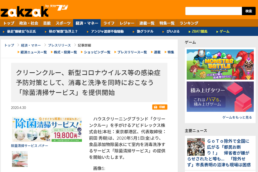Open the トップ navigation tab
This screenshot has height=172, width=258.
coord(9,23)
